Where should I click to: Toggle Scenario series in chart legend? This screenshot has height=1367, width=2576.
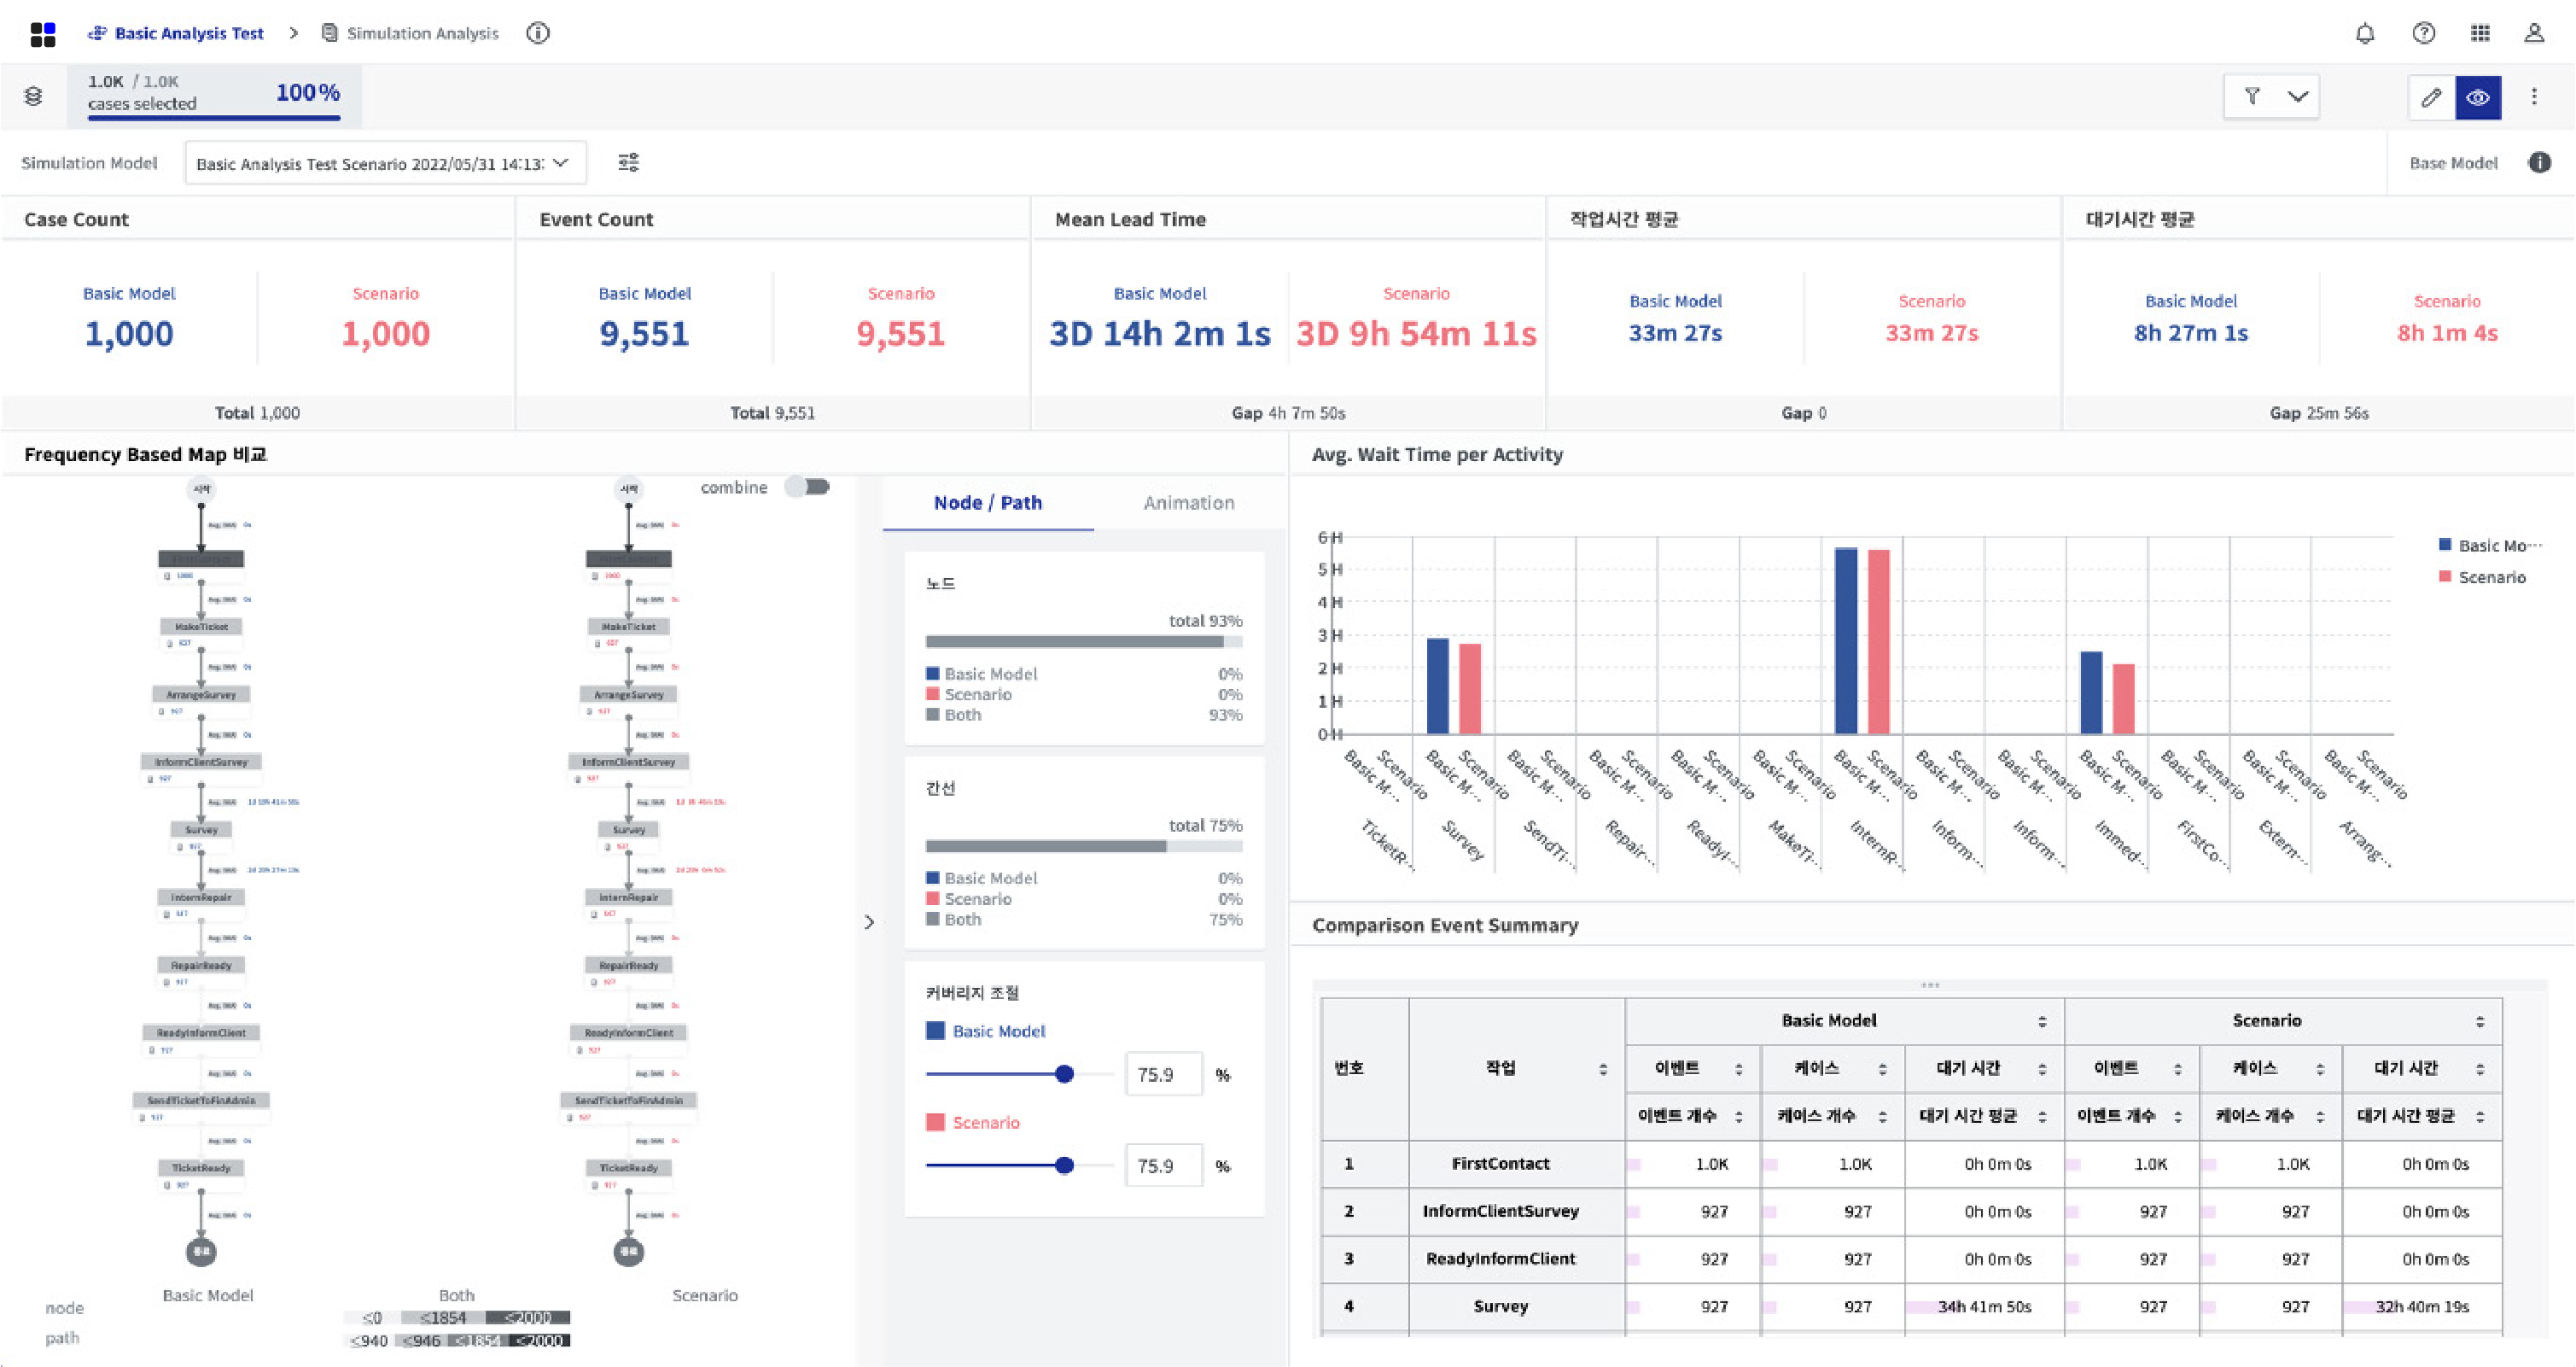pos(2490,577)
